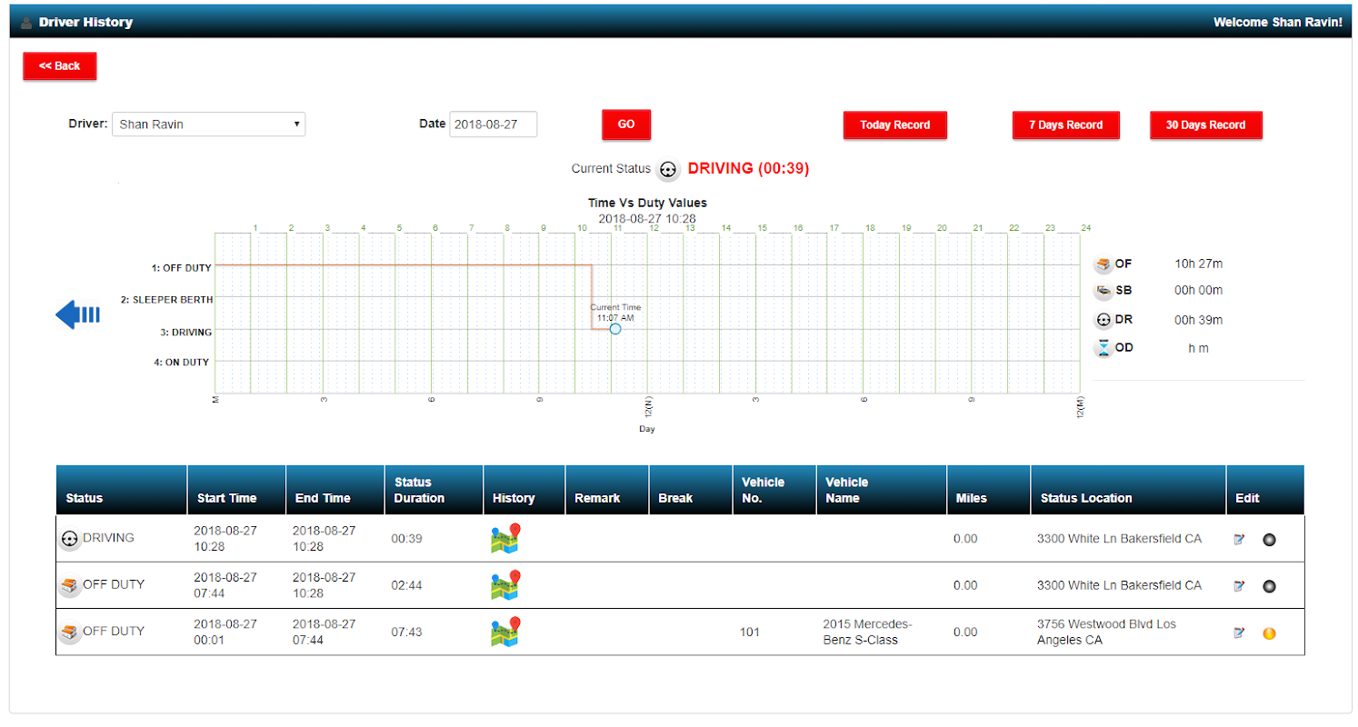Show 30 Days Record

pyautogui.click(x=1206, y=125)
